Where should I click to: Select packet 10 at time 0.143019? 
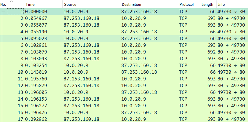[x=124, y=72]
